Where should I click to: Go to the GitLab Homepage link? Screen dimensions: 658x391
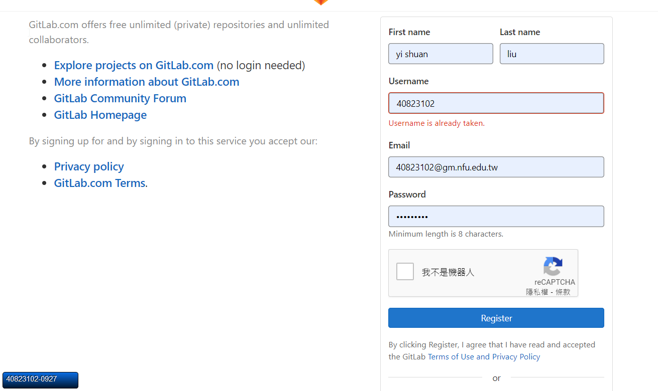[x=100, y=115]
